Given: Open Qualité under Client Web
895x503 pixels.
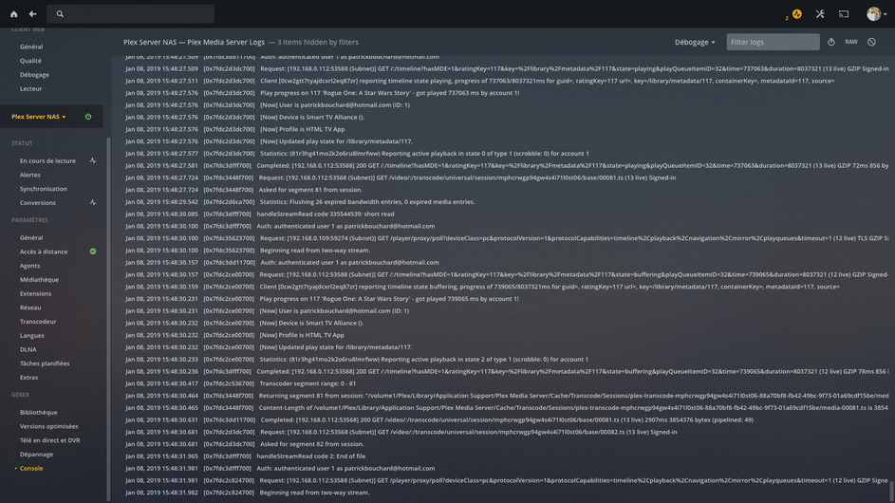Looking at the screenshot, I should coord(30,61).
